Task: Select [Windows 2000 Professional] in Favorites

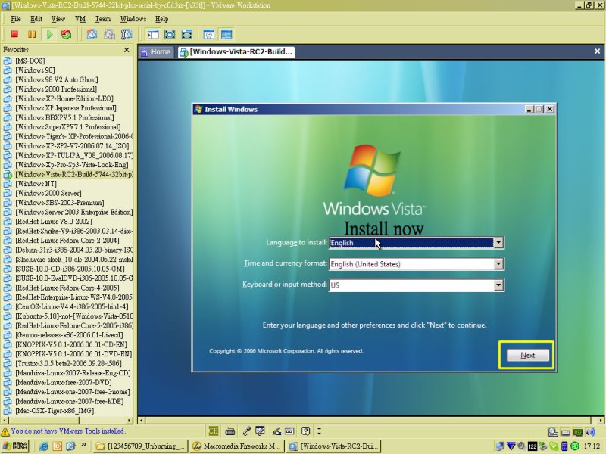Action: click(56, 89)
